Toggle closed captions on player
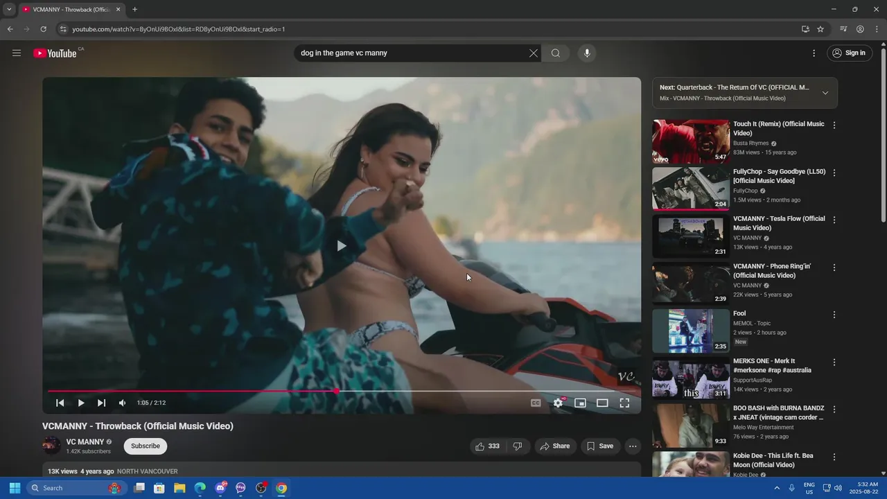 click(536, 403)
